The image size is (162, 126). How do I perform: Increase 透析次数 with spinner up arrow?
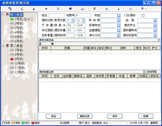[73, 20]
